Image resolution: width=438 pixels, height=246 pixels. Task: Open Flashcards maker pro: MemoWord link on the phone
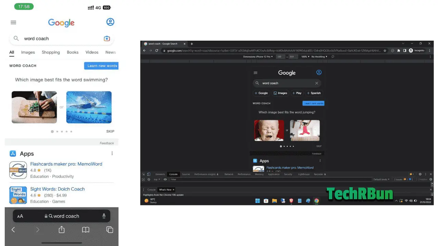click(66, 164)
